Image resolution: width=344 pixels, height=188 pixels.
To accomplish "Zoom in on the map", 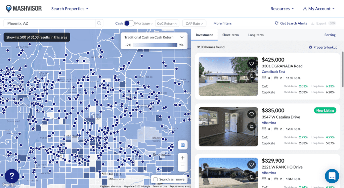I will coord(182,158).
